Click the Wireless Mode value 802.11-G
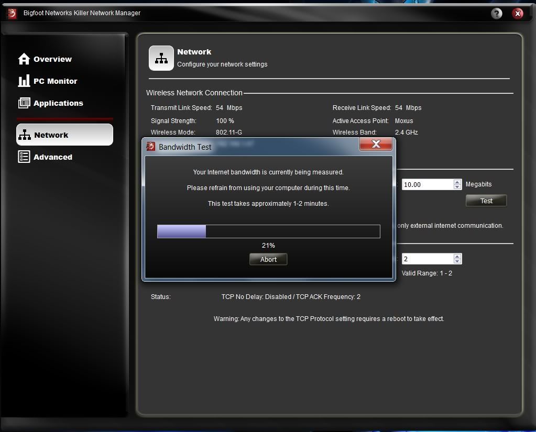The height and width of the screenshot is (432, 536). (x=228, y=132)
